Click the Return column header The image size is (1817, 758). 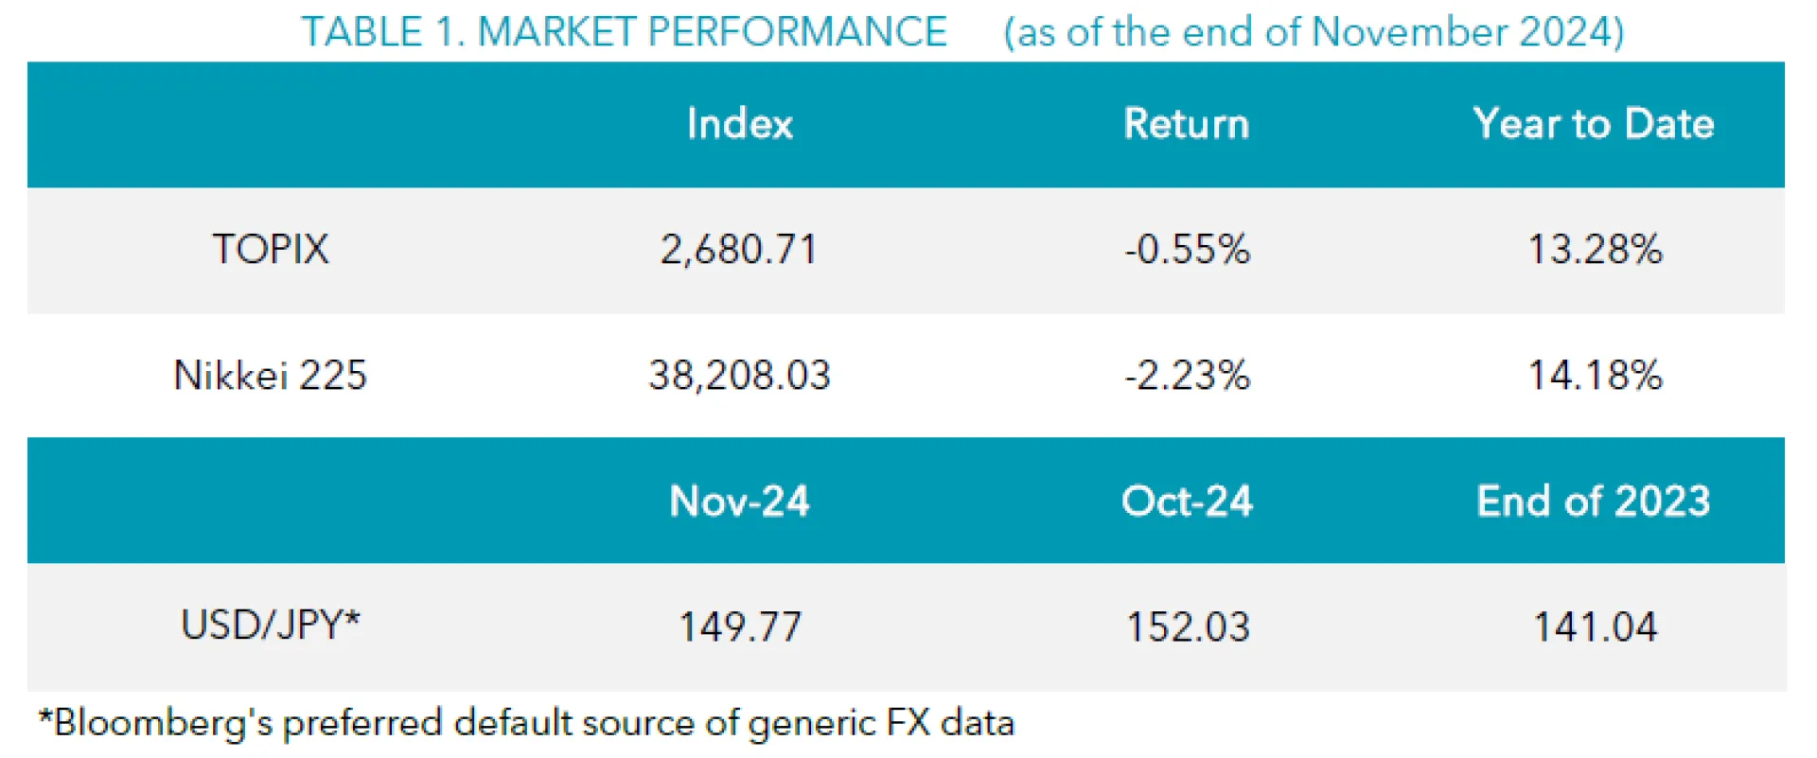pyautogui.click(x=1186, y=124)
